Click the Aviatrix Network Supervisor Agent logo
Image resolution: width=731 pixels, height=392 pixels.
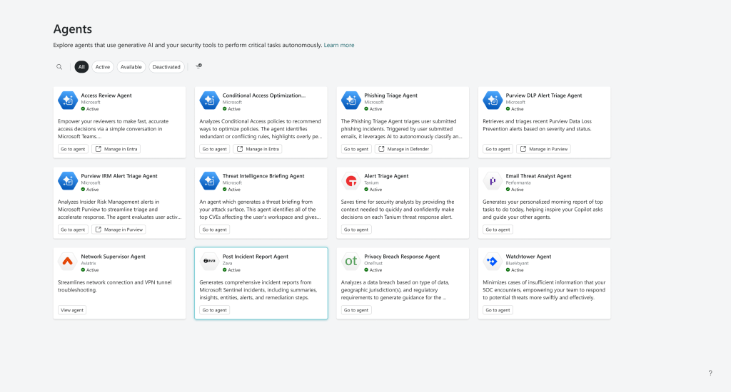click(68, 262)
